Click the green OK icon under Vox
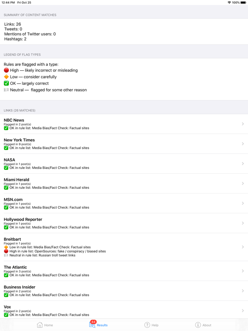The image size is (248, 331). click(6, 315)
